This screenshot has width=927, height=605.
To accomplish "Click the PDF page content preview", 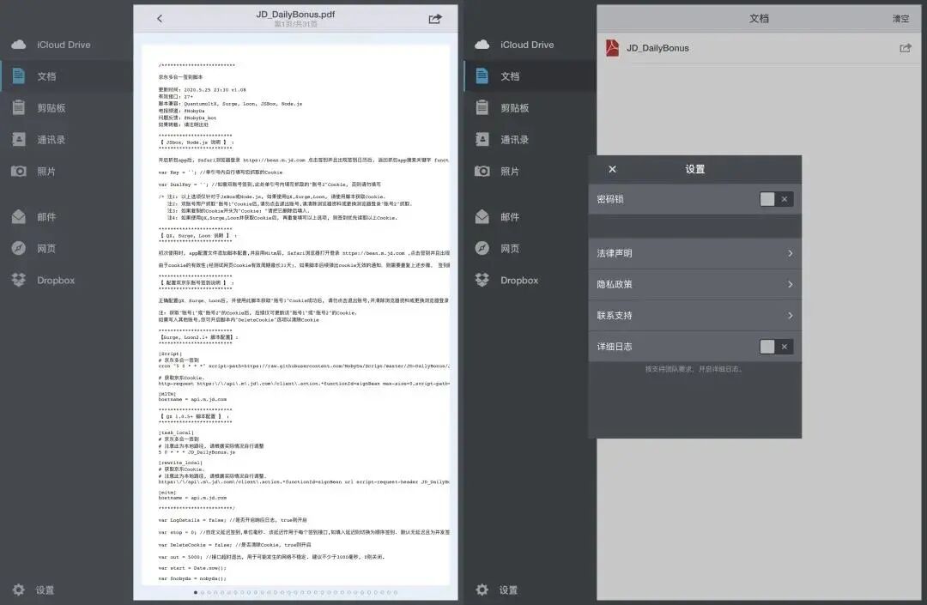I will (x=295, y=316).
